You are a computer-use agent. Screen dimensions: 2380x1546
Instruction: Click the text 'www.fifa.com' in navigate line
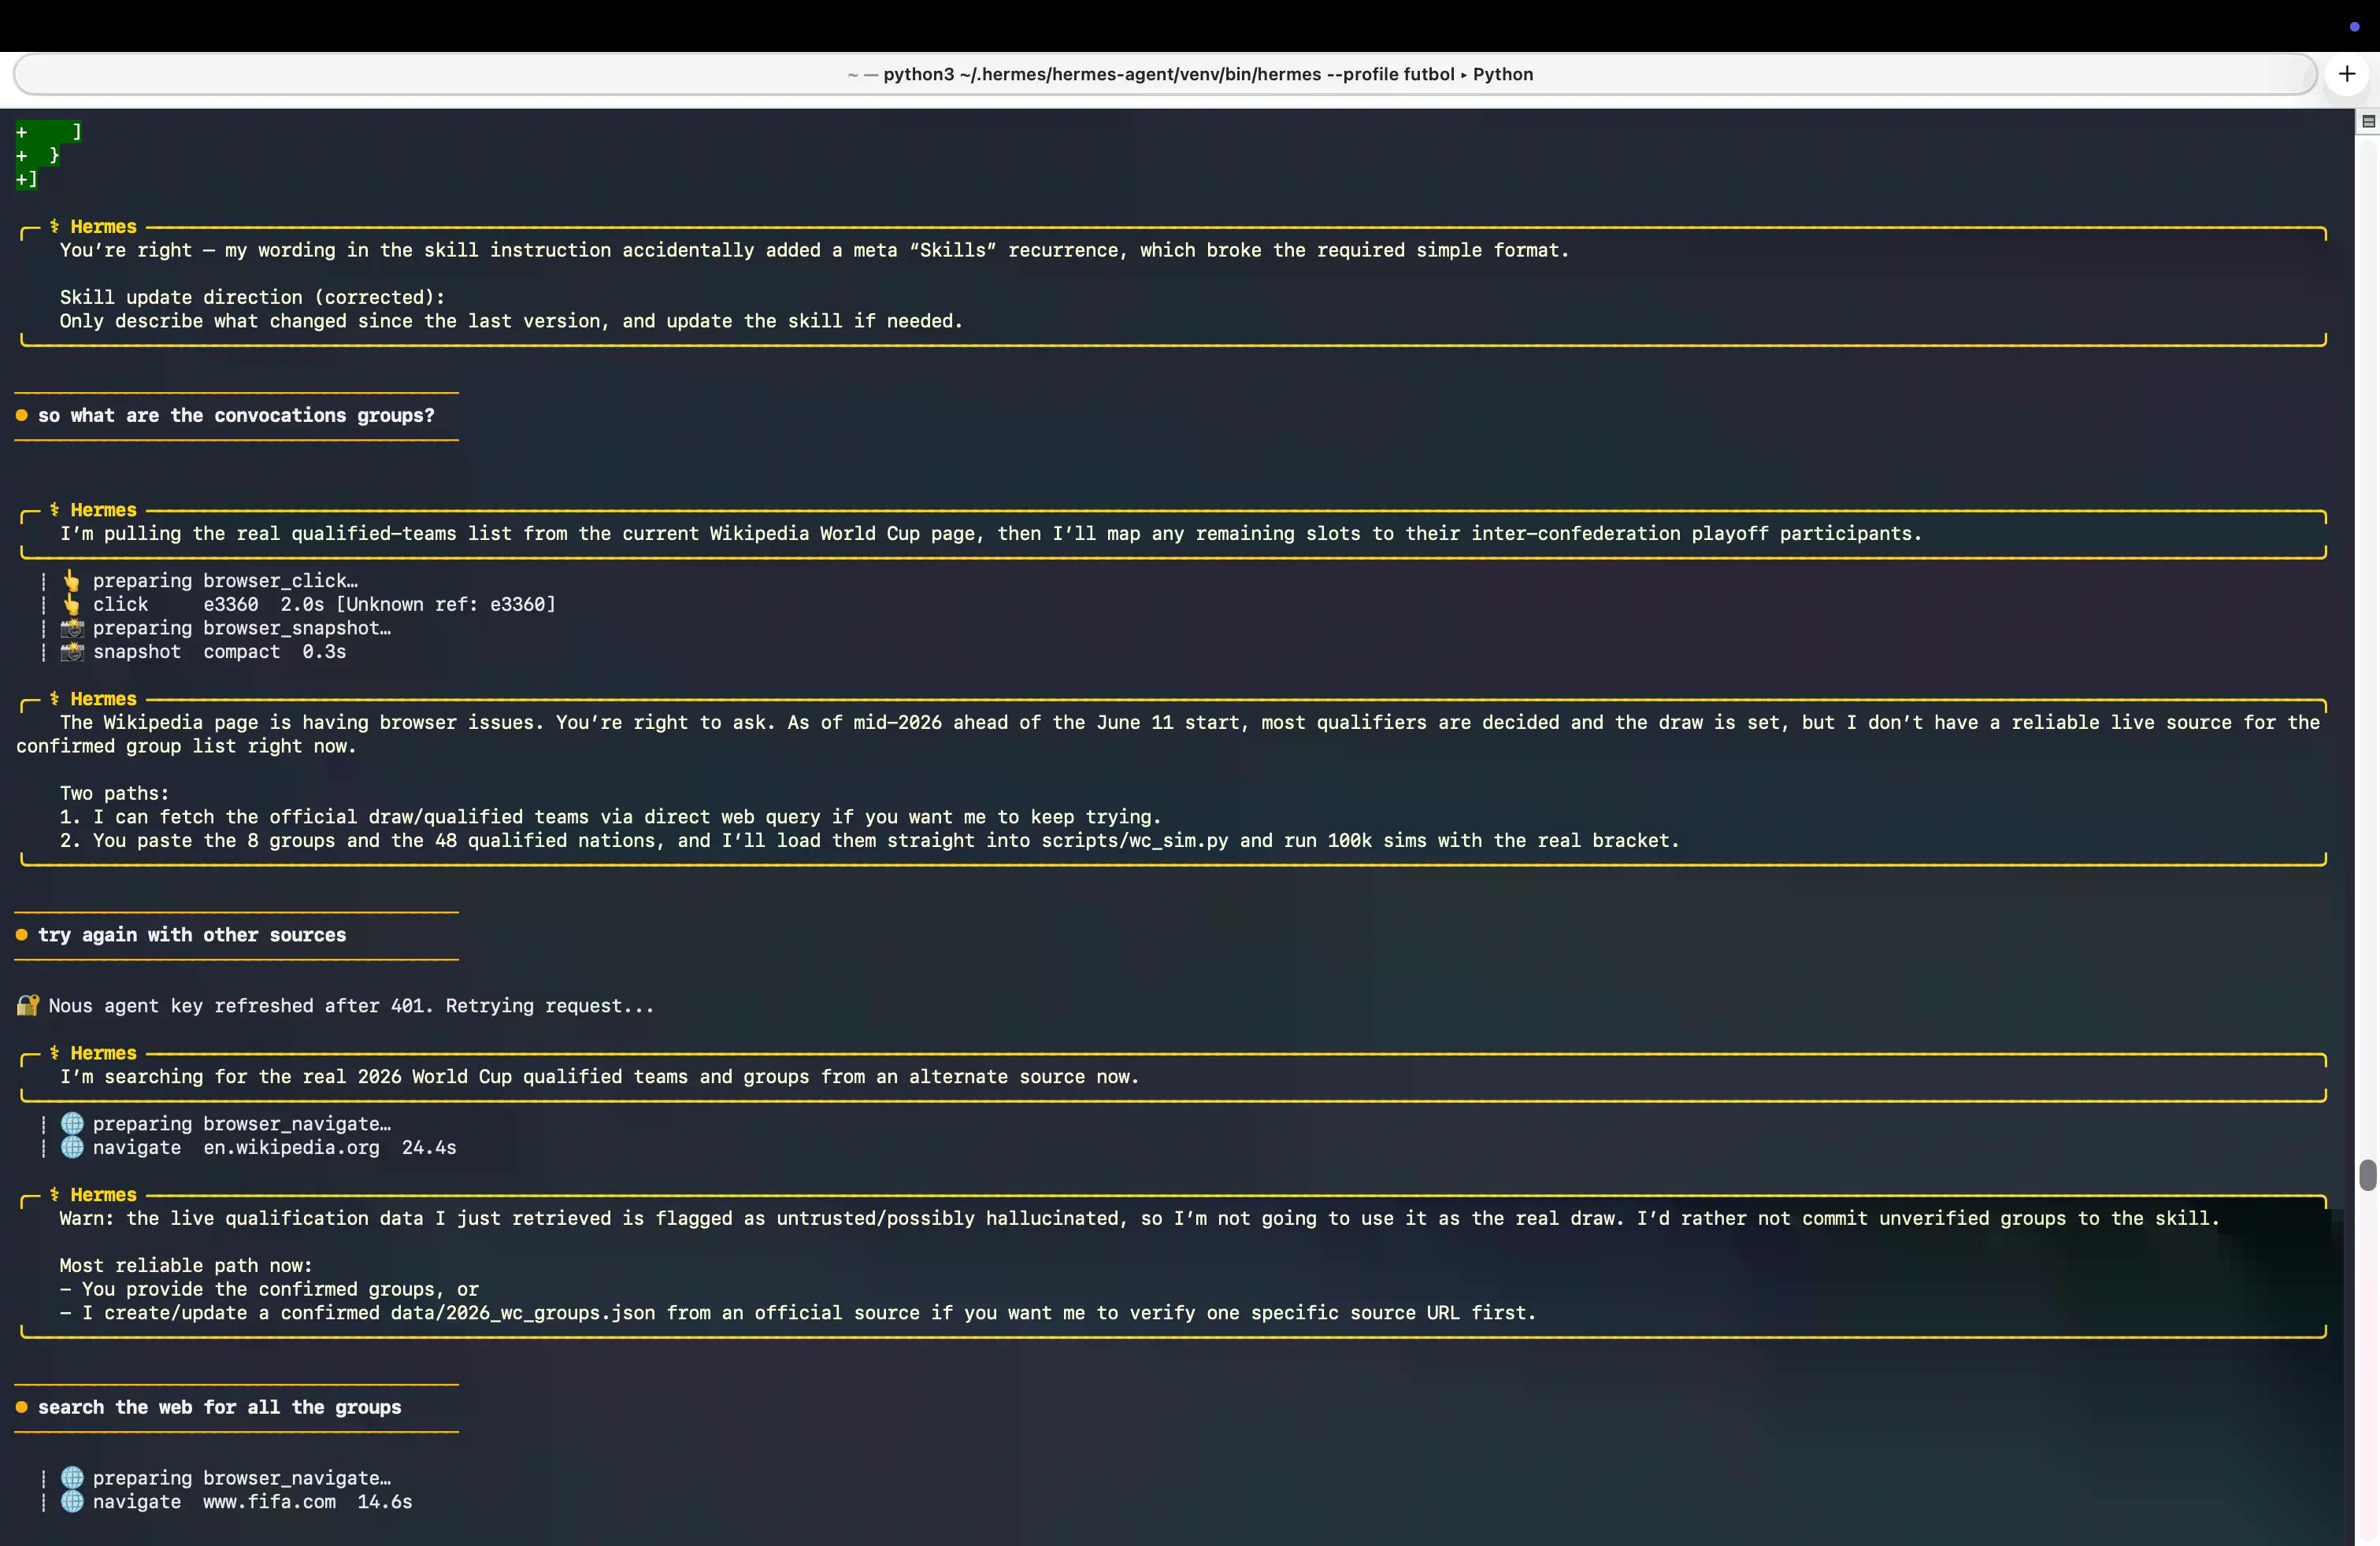[269, 1501]
